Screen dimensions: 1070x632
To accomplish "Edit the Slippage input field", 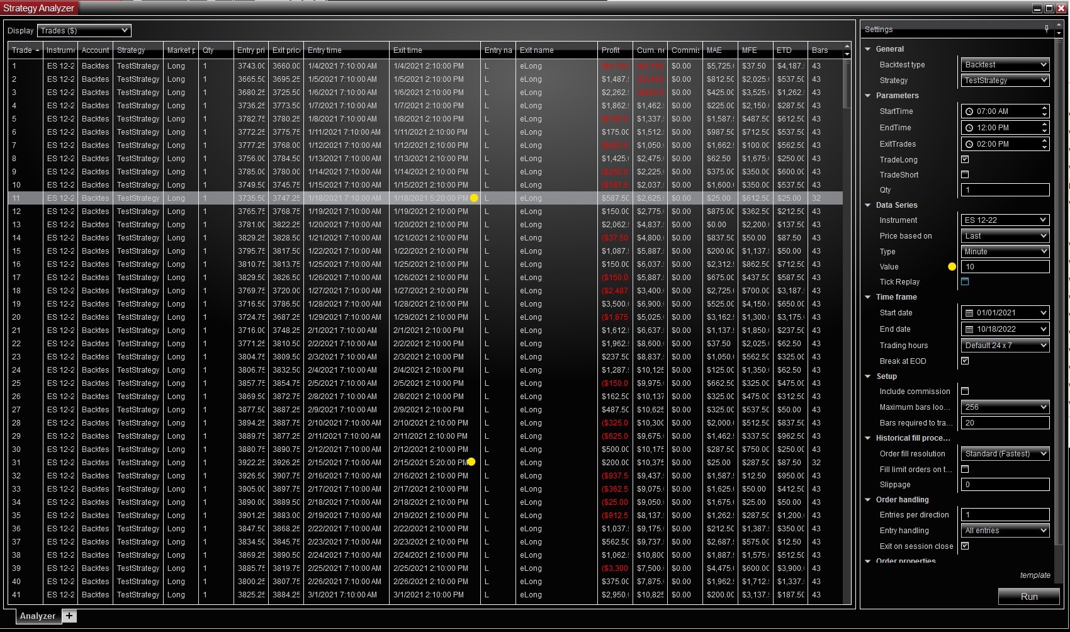I will (1005, 485).
